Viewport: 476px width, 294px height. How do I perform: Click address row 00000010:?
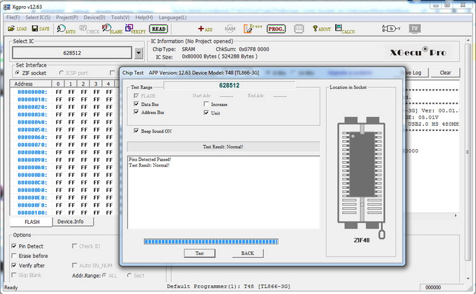pos(32,99)
